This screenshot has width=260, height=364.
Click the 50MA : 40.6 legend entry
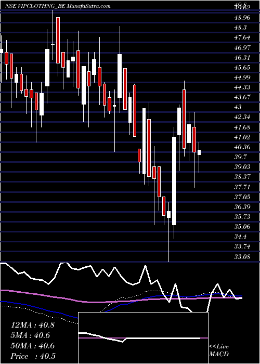pos(33,346)
